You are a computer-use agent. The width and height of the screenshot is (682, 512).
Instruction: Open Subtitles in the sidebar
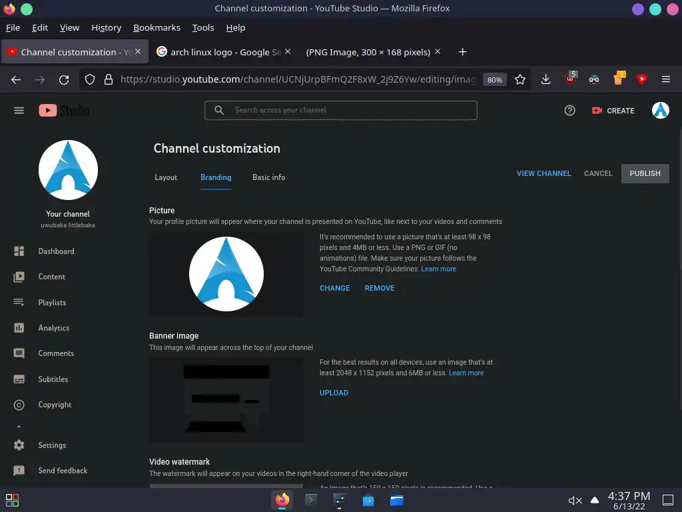(x=53, y=379)
